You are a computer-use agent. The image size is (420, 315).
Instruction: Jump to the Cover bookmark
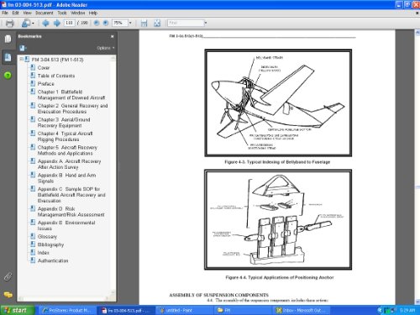tap(44, 68)
